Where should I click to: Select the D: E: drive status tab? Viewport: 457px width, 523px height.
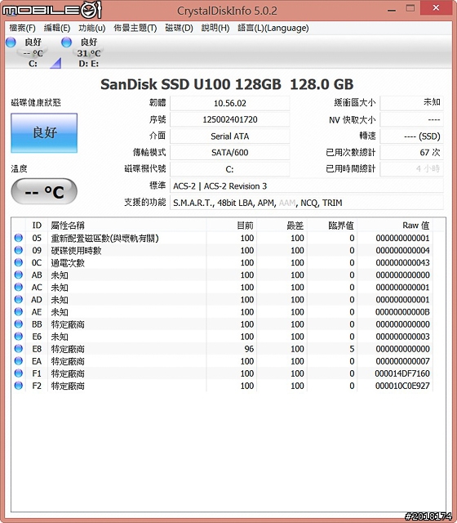89,52
